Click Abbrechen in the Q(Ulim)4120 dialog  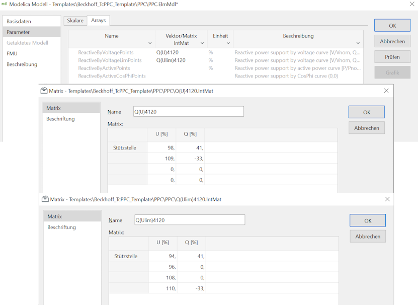368,236
